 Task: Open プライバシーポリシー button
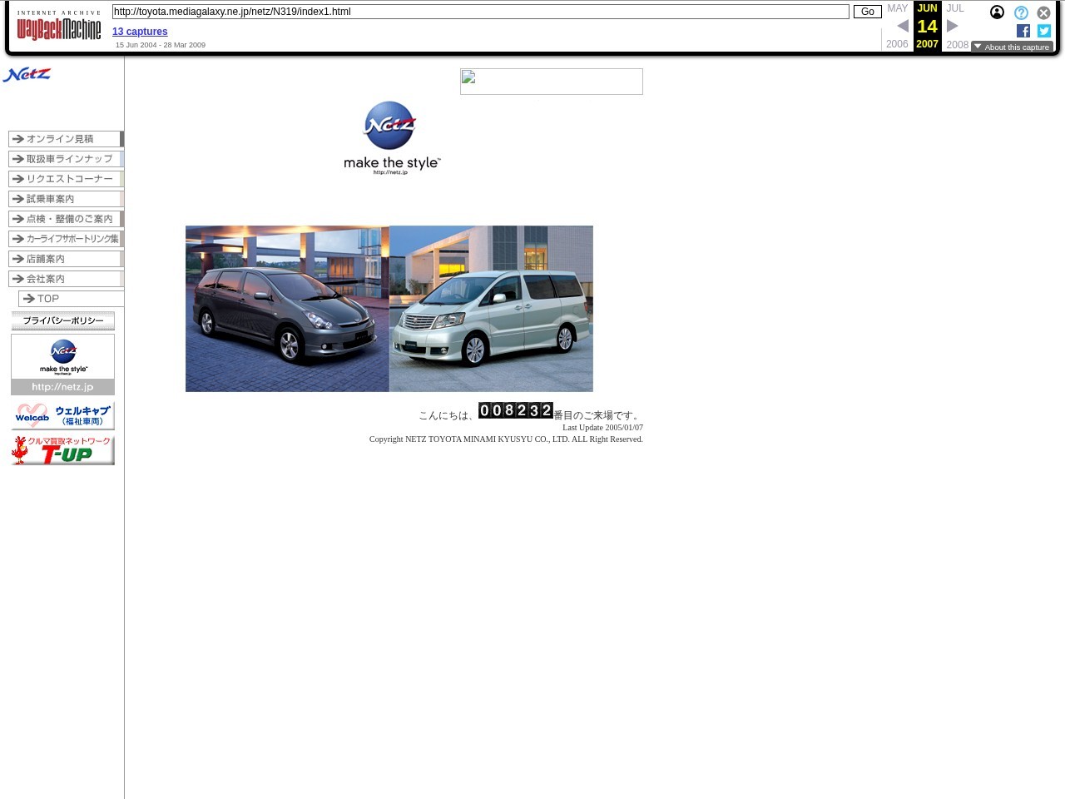pos(63,320)
